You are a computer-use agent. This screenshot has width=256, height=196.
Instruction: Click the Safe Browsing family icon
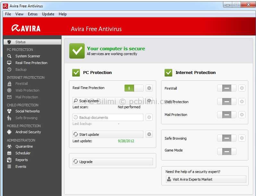(9, 118)
